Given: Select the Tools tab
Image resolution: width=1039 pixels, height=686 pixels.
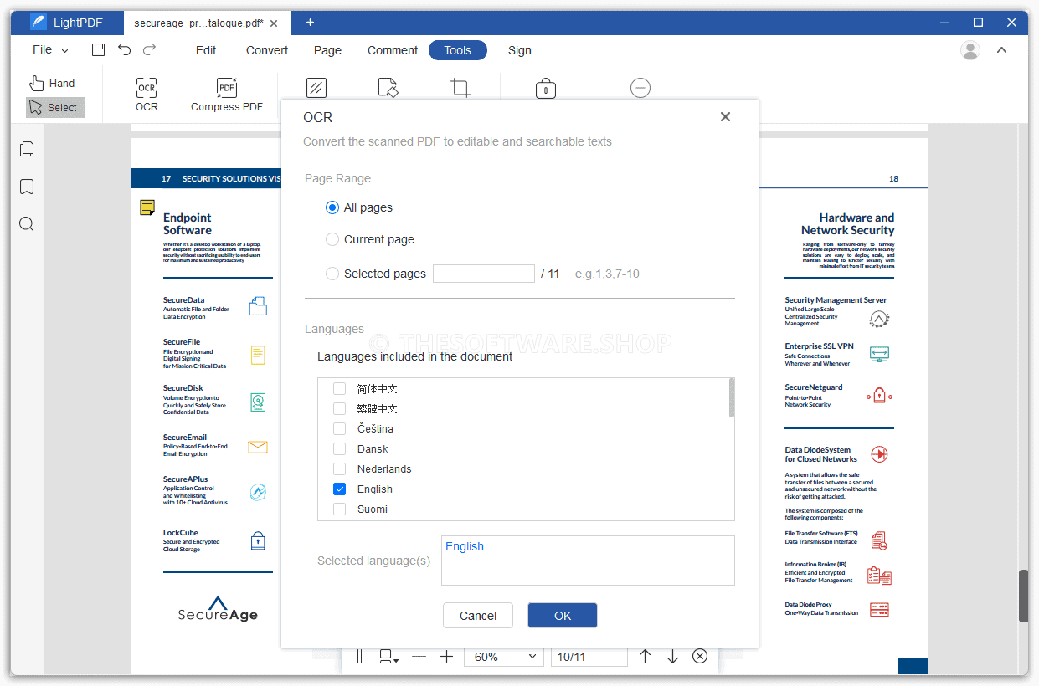Looking at the screenshot, I should (x=458, y=50).
